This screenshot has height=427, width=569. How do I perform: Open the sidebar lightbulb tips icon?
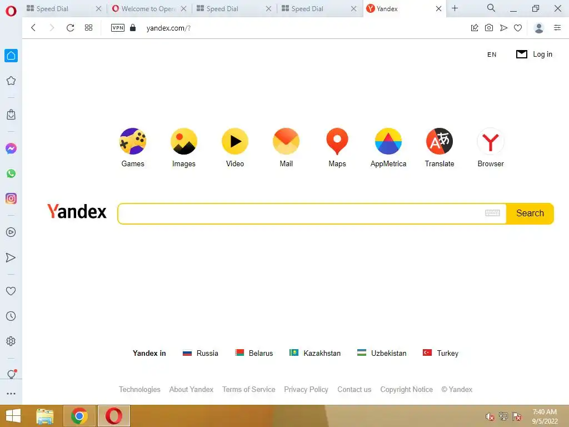coord(11,374)
